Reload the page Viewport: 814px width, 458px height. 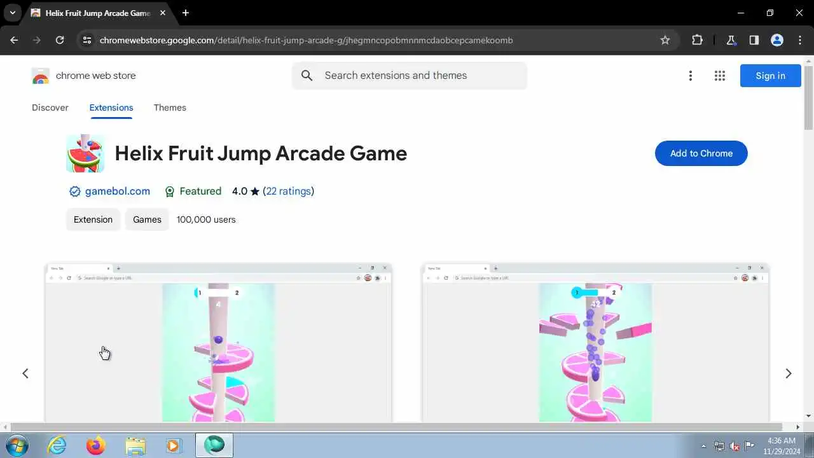tap(60, 40)
